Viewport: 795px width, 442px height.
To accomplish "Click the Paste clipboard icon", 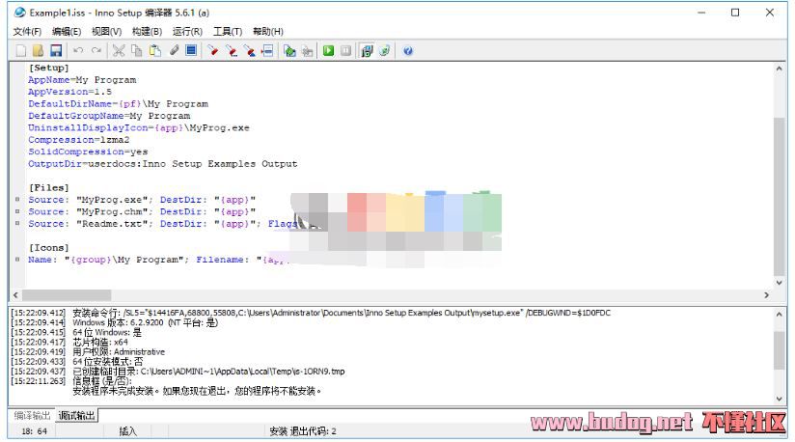I will [x=154, y=50].
